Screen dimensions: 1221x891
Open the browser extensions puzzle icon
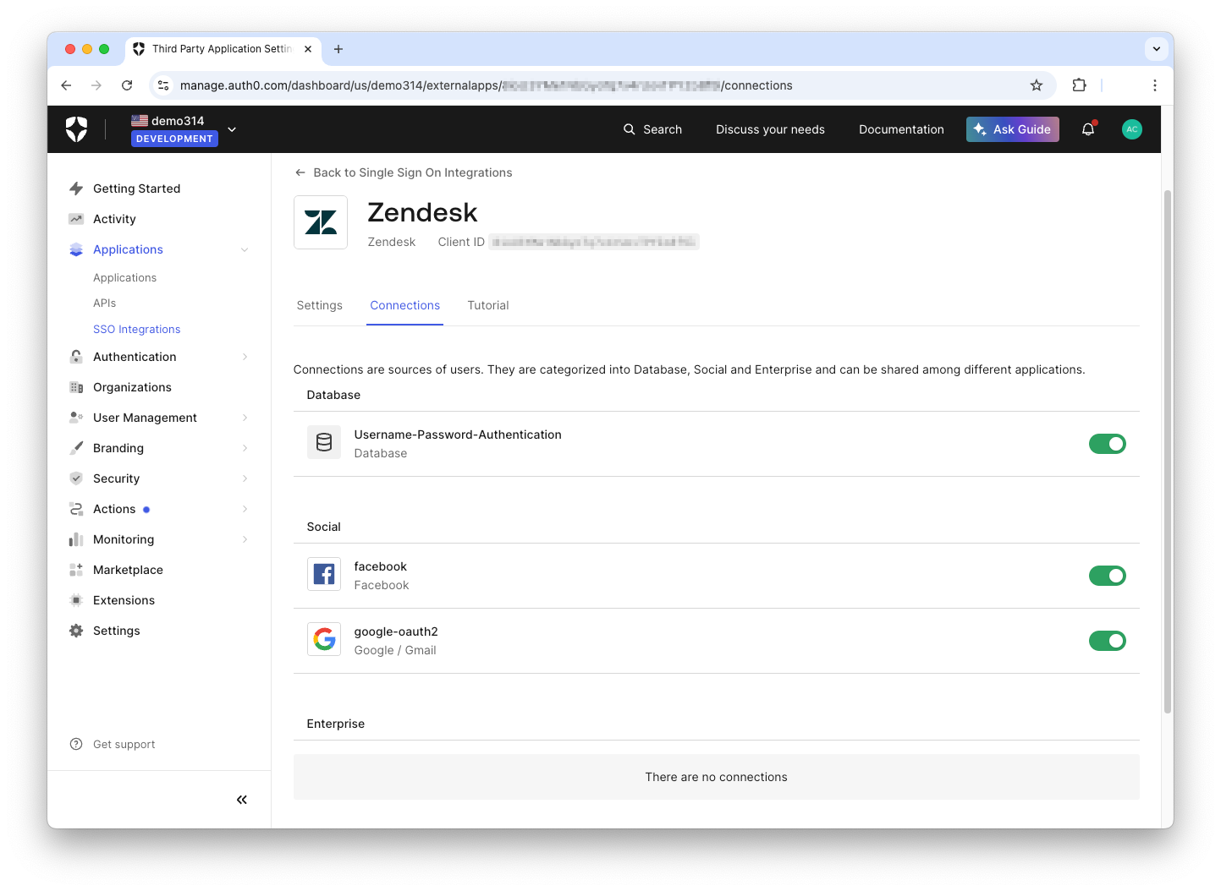coord(1079,85)
